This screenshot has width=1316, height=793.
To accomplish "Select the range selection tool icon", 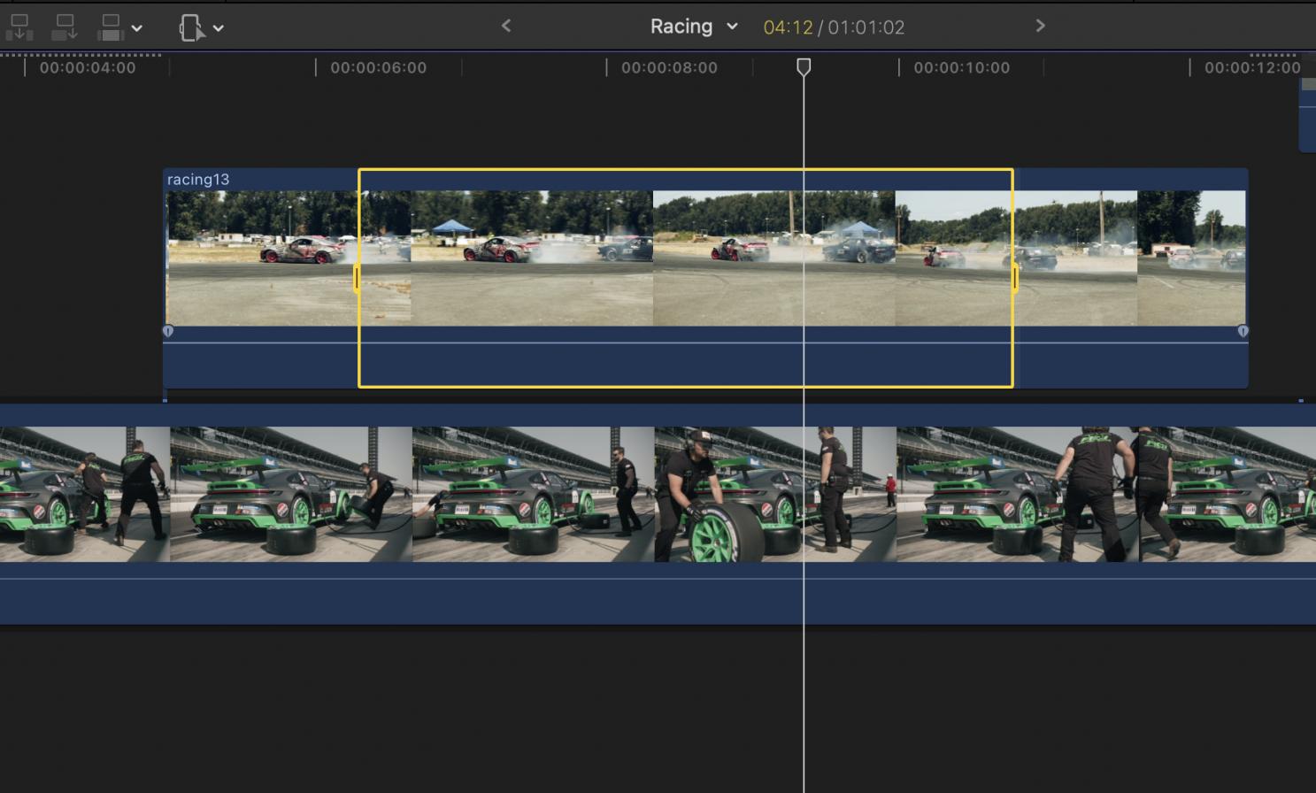I will pyautogui.click(x=191, y=27).
